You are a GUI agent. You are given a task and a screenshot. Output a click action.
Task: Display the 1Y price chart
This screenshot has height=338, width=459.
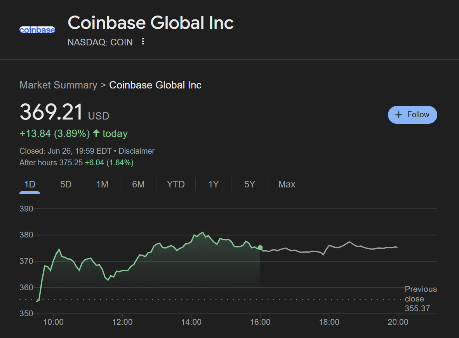click(214, 184)
